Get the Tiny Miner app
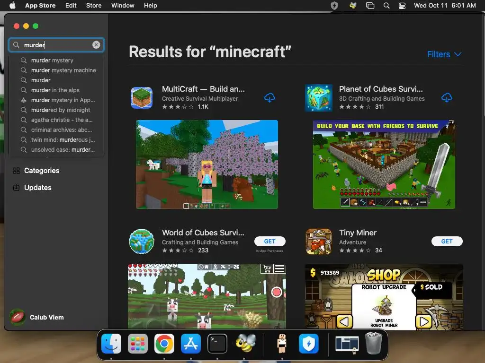This screenshot has width=485, height=363. point(447,242)
